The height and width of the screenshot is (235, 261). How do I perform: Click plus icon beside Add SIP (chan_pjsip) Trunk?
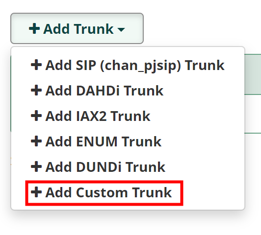(x=36, y=65)
